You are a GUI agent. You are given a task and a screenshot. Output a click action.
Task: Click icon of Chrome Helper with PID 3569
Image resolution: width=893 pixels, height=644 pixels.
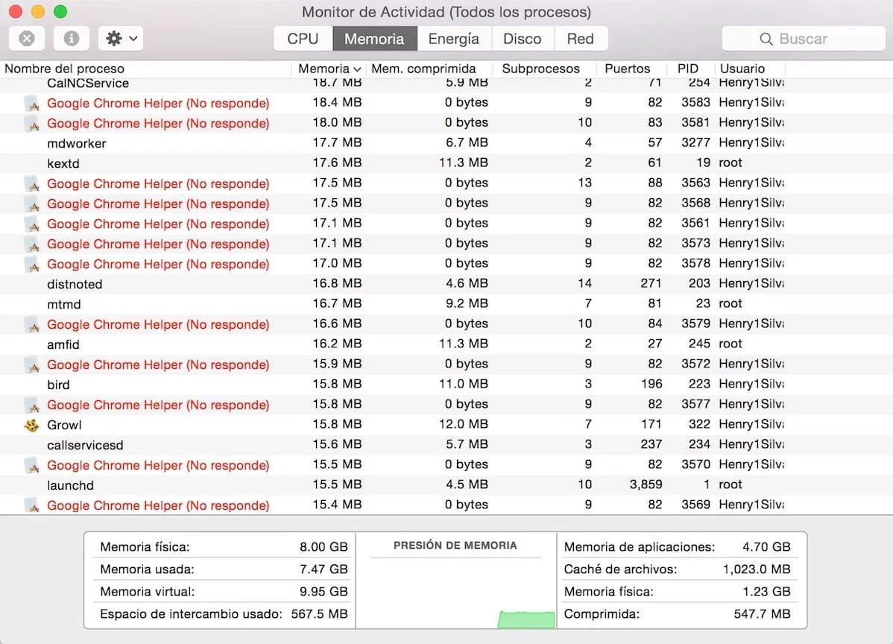pos(32,505)
